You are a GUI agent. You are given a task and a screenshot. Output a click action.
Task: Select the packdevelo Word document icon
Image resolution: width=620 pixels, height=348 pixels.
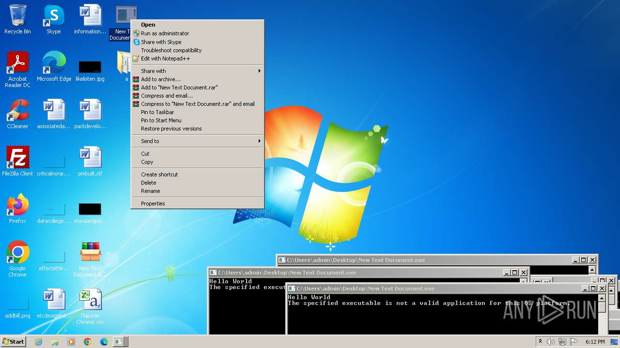tap(90, 114)
